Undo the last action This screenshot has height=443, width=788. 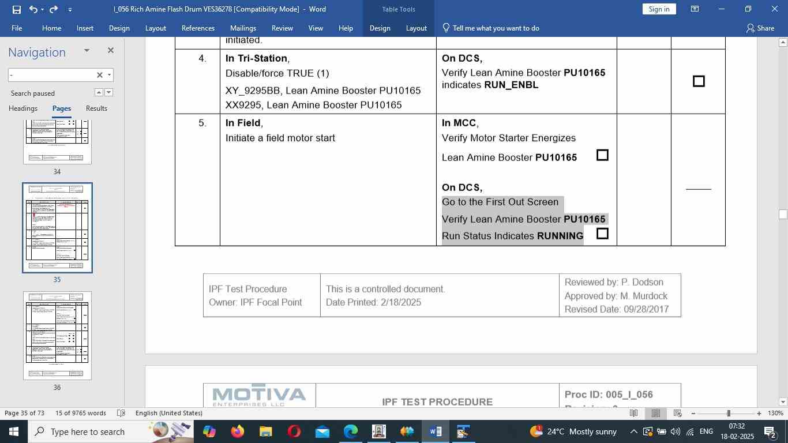[33, 9]
